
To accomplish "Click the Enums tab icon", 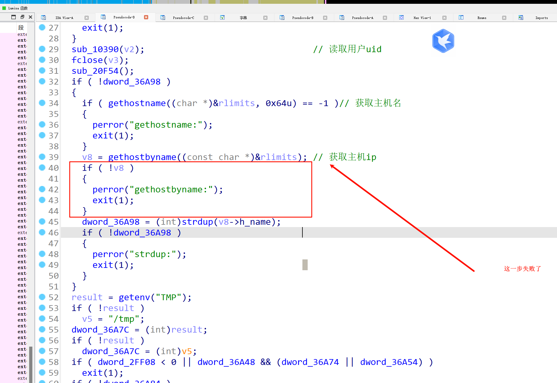I will pyautogui.click(x=461, y=17).
